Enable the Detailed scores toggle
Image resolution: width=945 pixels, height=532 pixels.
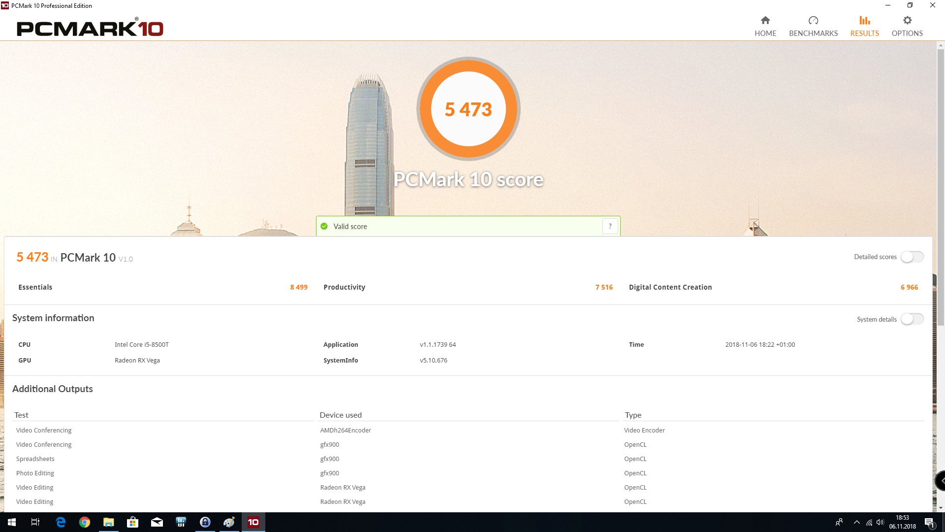912,257
